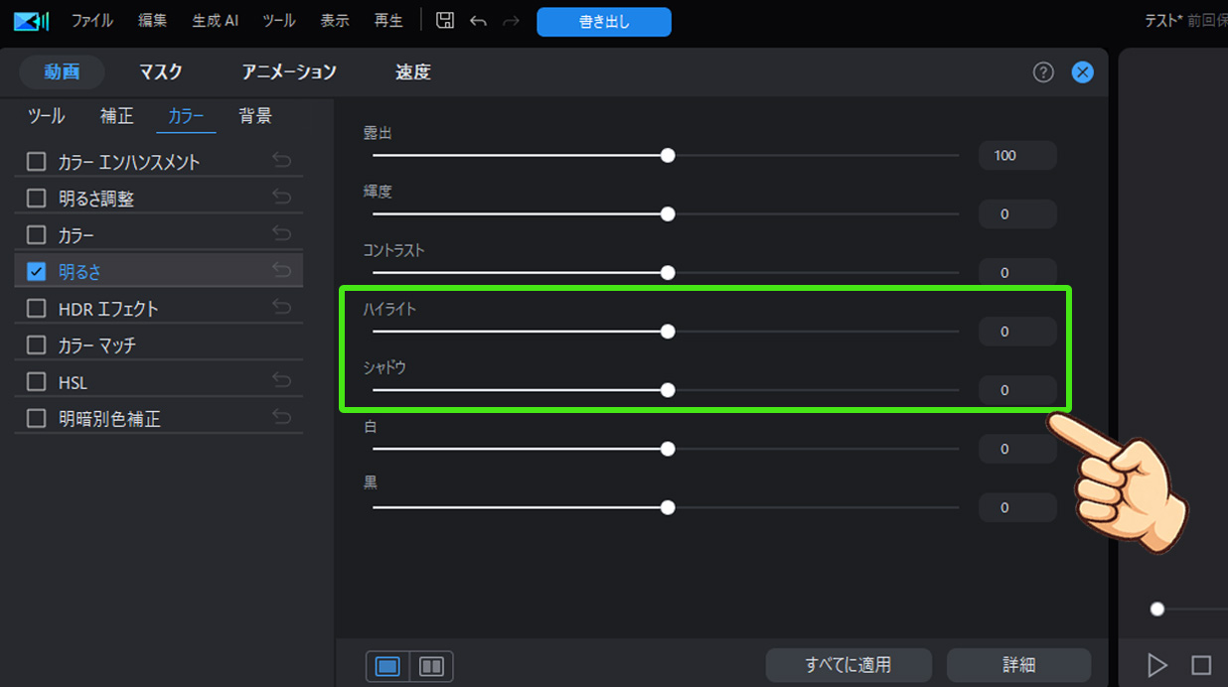The image size is (1228, 687).
Task: Click the redo arrow icon
Action: pyautogui.click(x=511, y=20)
